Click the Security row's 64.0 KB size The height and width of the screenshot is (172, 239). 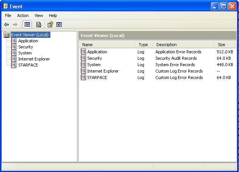(x=224, y=58)
